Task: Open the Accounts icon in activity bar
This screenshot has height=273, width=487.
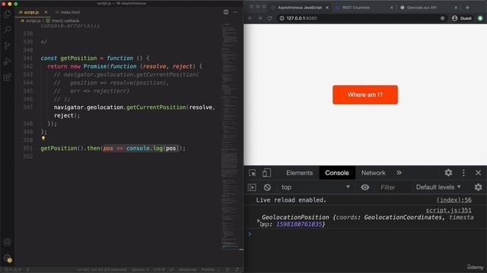Action: [7, 242]
